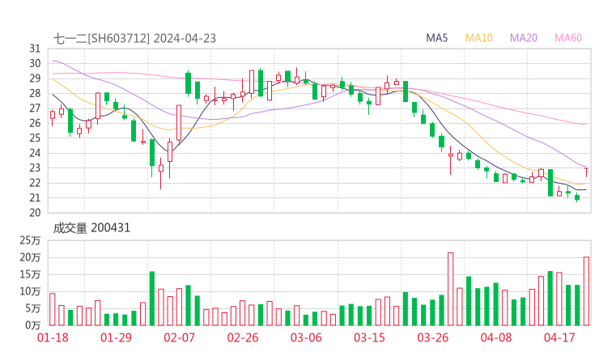Click the chart title 七一二[SH603712] 2024-04-23
The width and height of the screenshot is (599, 356).
pos(134,39)
